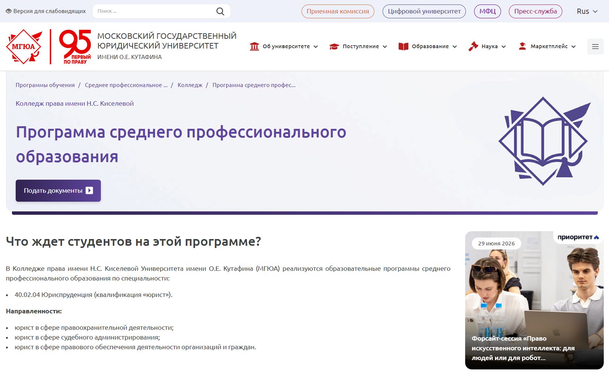
Task: Click the page title Программа среднего профессионального образования
Action: (x=181, y=144)
